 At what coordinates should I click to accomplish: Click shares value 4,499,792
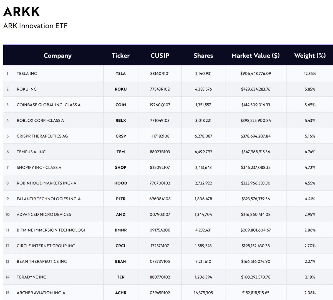click(203, 152)
